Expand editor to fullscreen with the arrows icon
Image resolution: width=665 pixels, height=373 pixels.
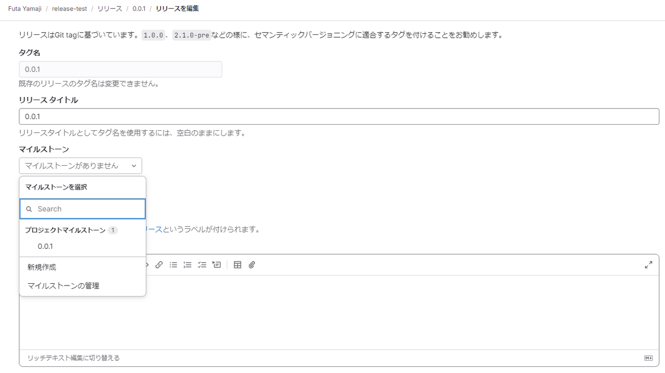click(648, 265)
